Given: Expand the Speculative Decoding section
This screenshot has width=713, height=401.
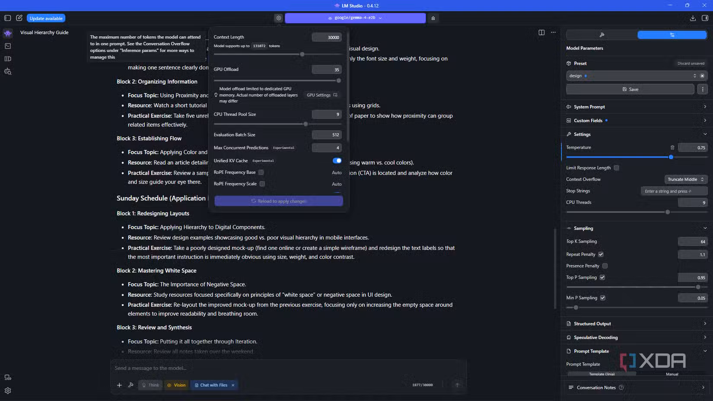Looking at the screenshot, I should (x=637, y=337).
